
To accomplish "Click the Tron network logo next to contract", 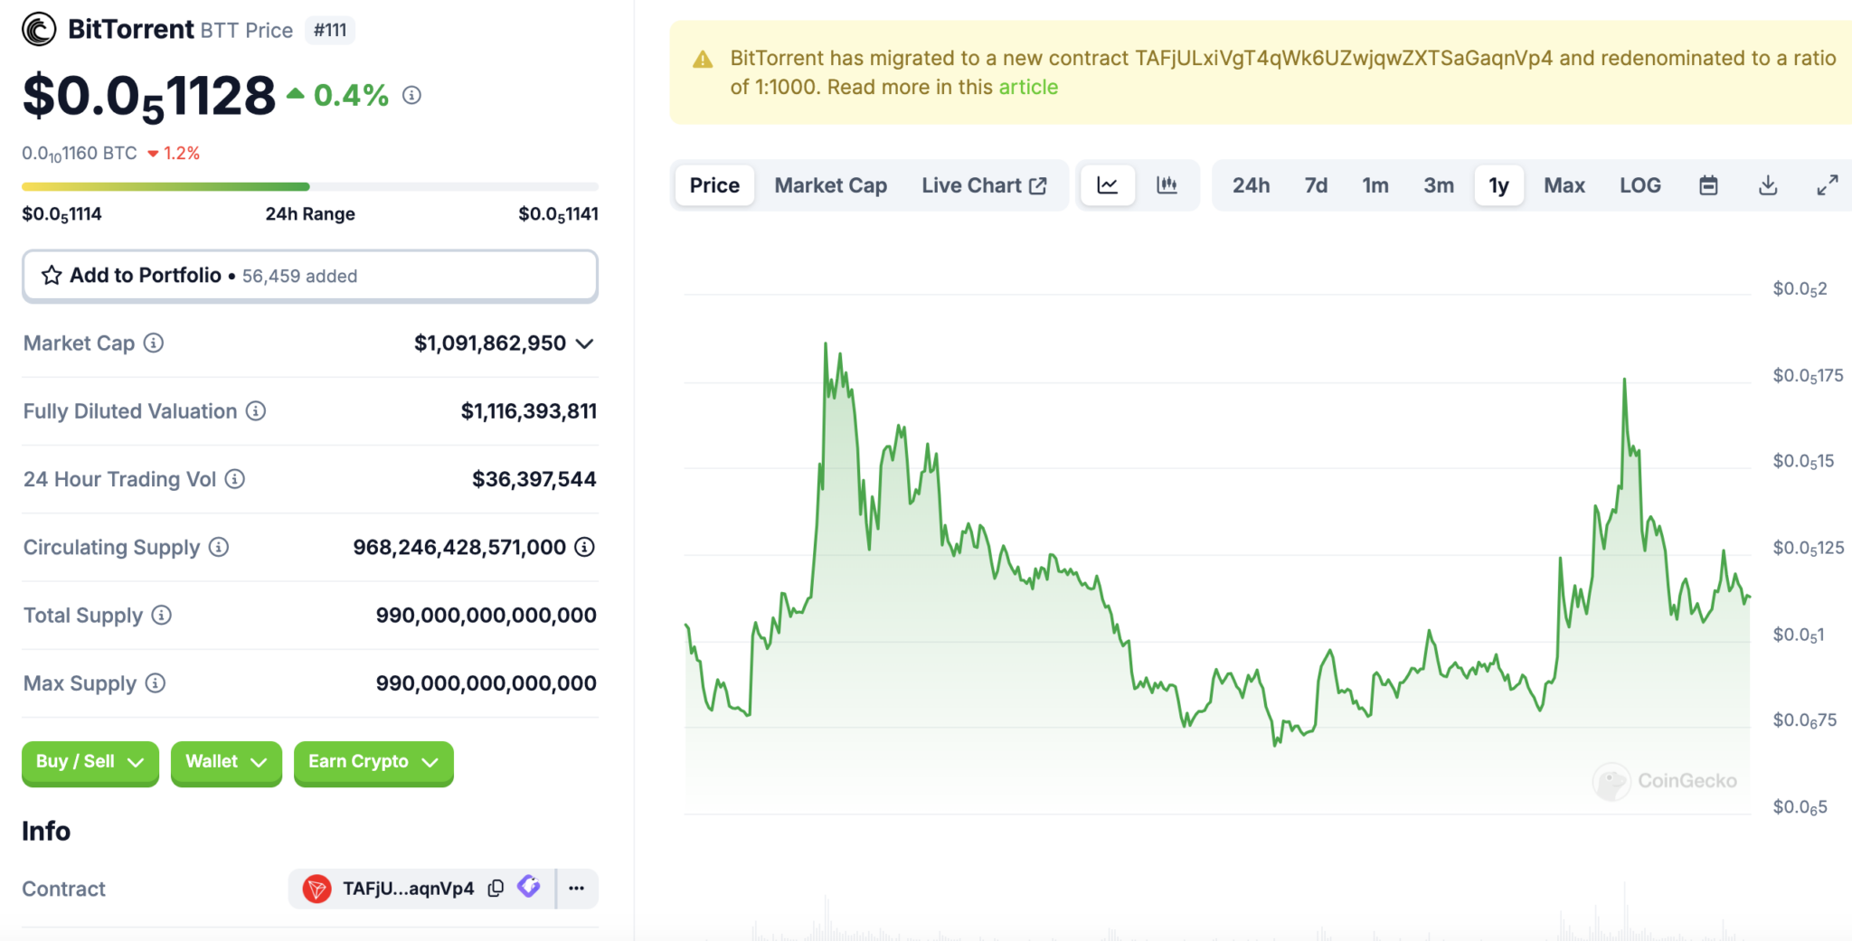I will (x=317, y=888).
